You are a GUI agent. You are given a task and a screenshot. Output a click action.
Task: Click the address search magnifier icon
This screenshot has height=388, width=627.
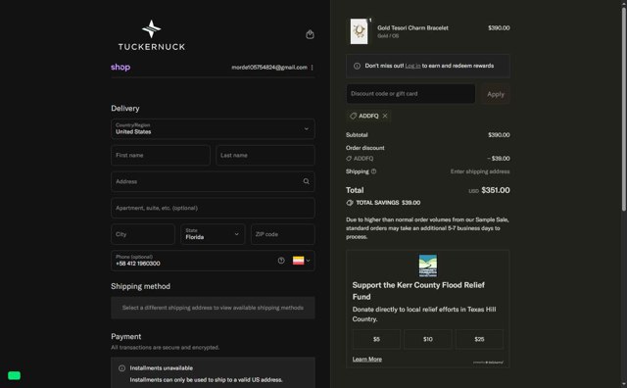[306, 181]
